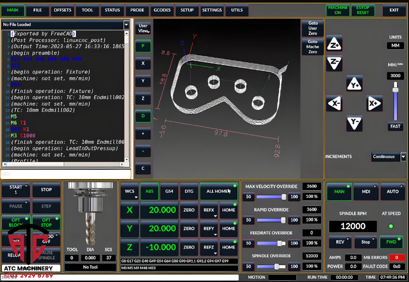Screen dimensions: 409x282
Task: Expand the loaded-file dropdown arrow
Action: click(127, 25)
